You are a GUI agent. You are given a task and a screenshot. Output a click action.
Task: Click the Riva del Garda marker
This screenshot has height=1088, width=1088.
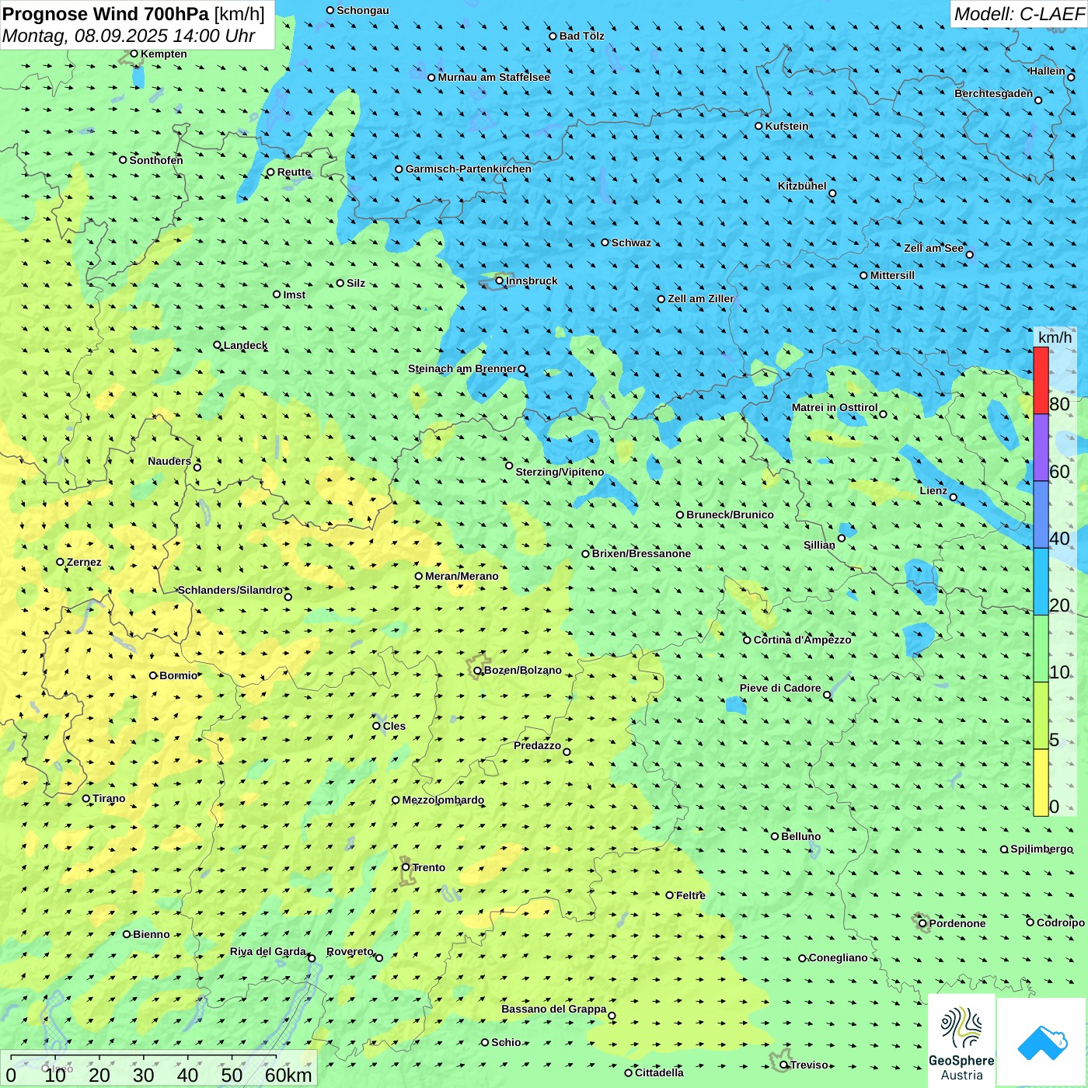[x=312, y=958]
